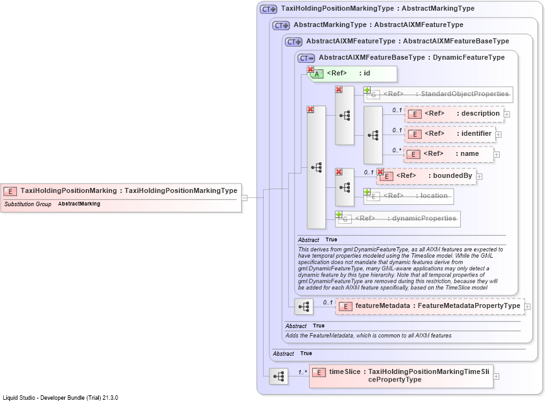Select the sequence compositor beside StandardObjectProperties

click(345, 115)
